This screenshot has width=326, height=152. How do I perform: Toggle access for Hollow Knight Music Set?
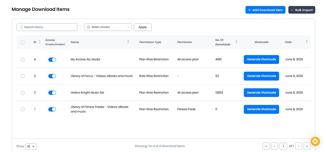point(52,93)
